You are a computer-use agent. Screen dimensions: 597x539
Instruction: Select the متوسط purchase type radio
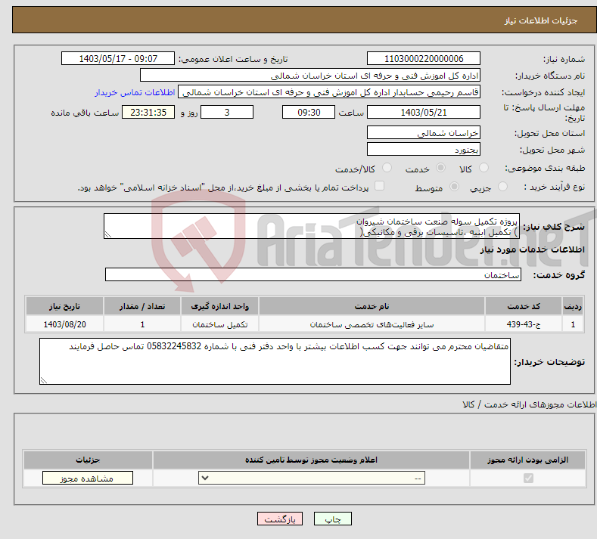pyautogui.click(x=454, y=187)
